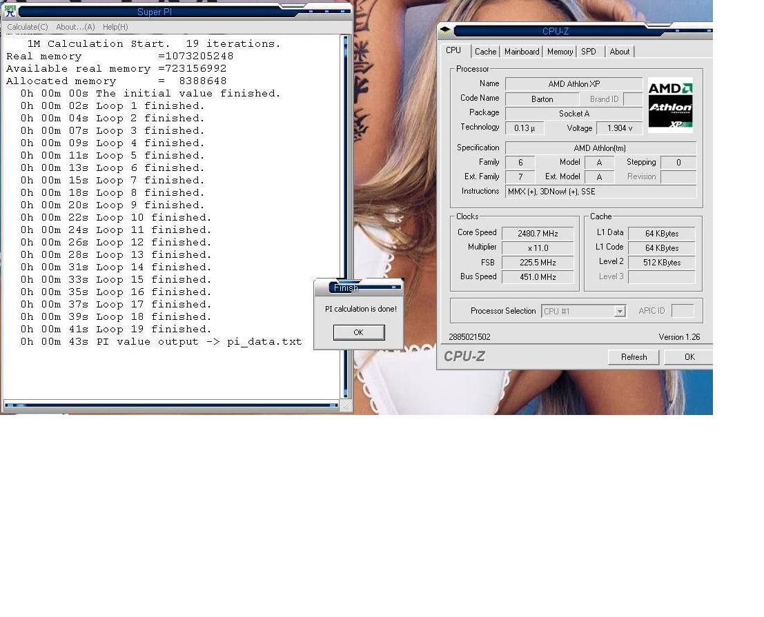Click the 'PI value output -> pi_data.txt' line
Image resolution: width=764 pixels, height=617 pixels.
pyautogui.click(x=161, y=341)
